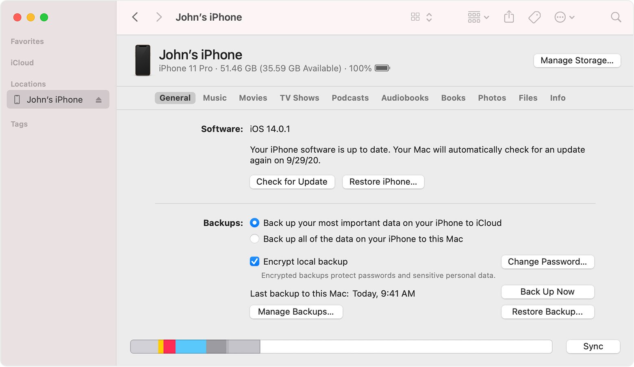Open the view switcher up-down arrows
Viewport: 634px width, 367px height.
click(429, 17)
